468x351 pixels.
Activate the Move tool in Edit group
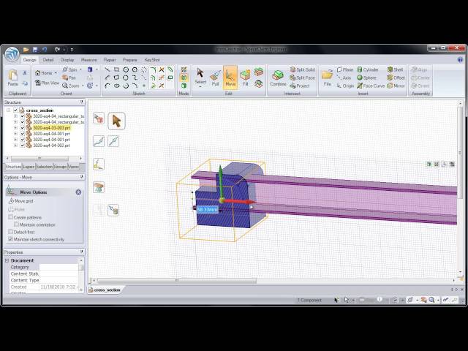tap(230, 78)
